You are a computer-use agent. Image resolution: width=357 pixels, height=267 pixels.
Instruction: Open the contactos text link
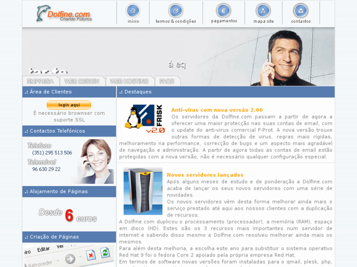point(301,21)
